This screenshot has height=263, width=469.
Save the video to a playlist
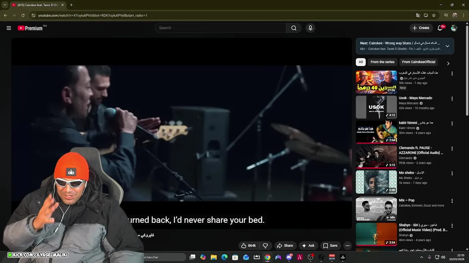point(330,245)
